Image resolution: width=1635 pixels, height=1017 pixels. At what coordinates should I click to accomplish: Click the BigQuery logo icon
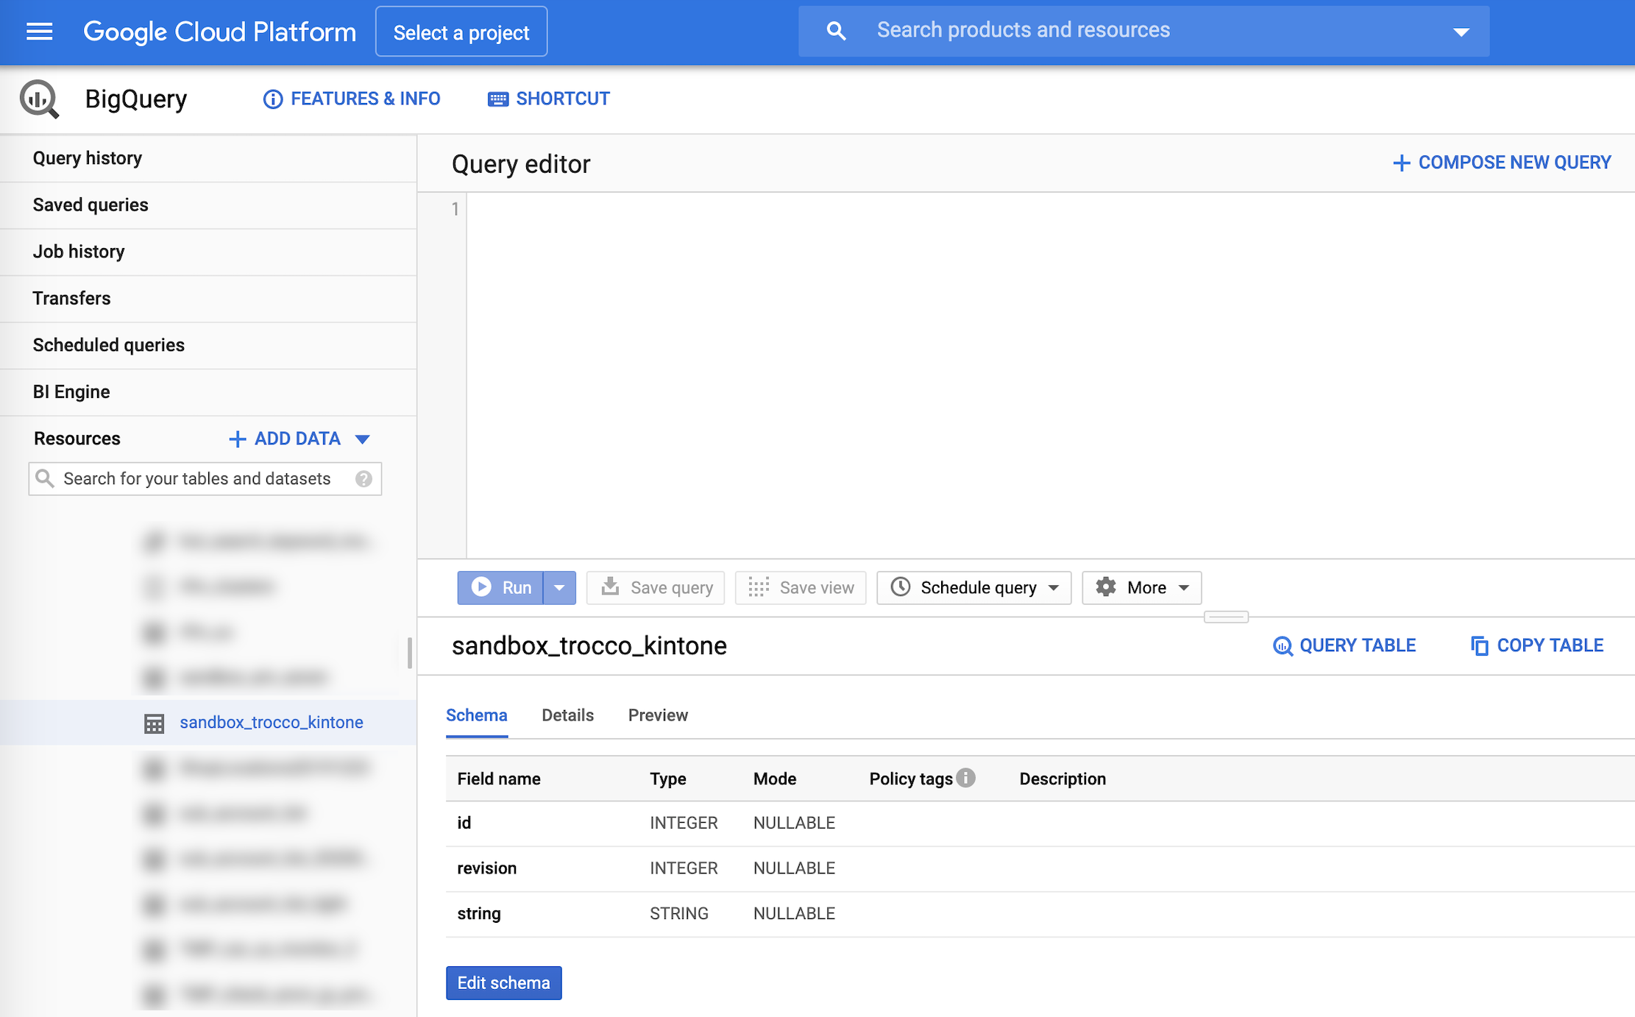point(39,99)
